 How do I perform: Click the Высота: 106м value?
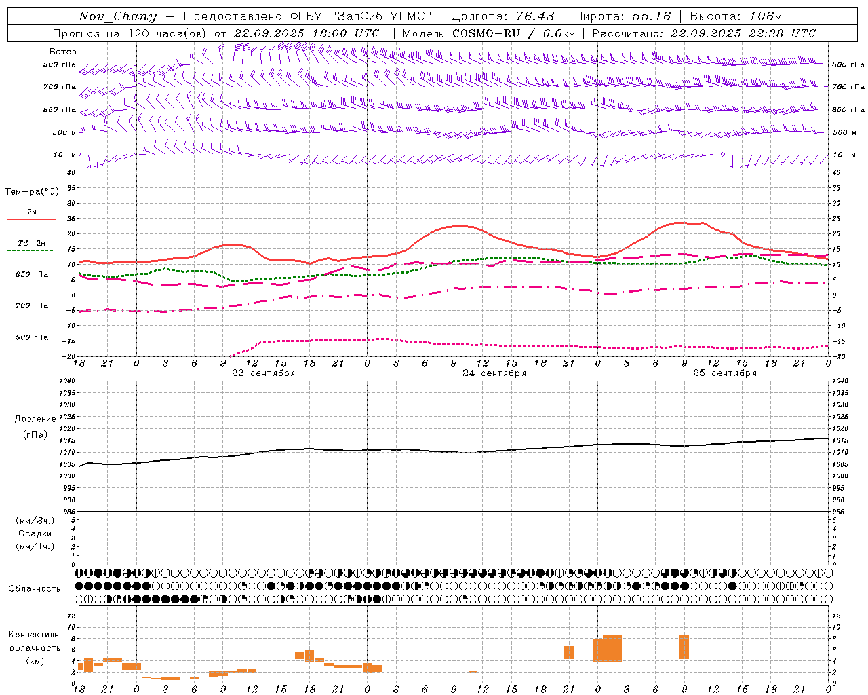[736, 16]
